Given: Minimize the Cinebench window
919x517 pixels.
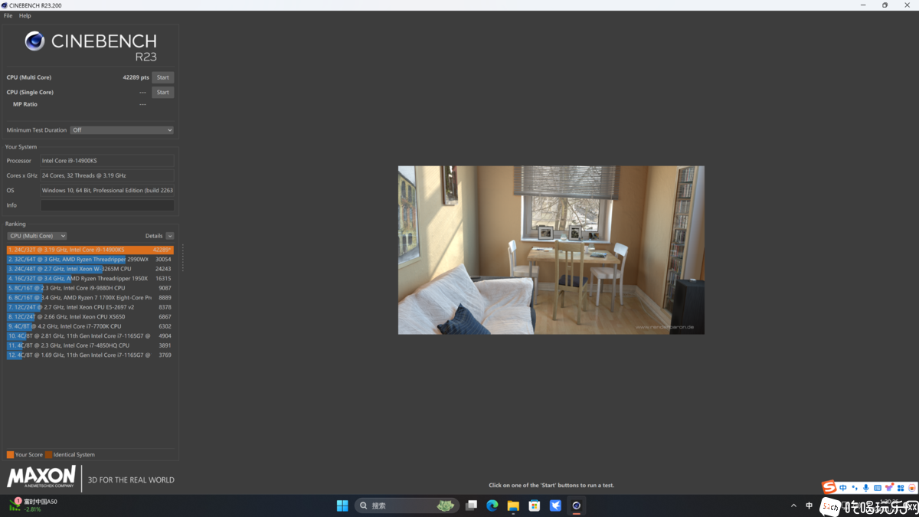Looking at the screenshot, I should 864,5.
